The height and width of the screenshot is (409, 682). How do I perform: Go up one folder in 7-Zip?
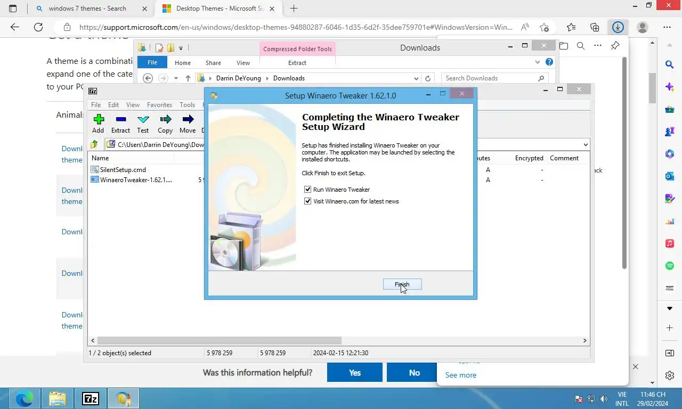click(x=94, y=144)
